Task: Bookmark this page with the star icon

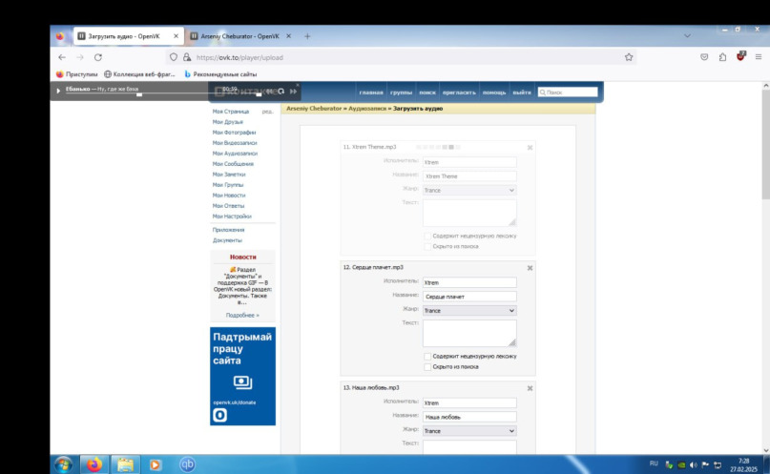Action: click(x=629, y=57)
